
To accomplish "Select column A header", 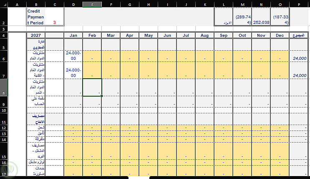I will (x=17, y=4).
